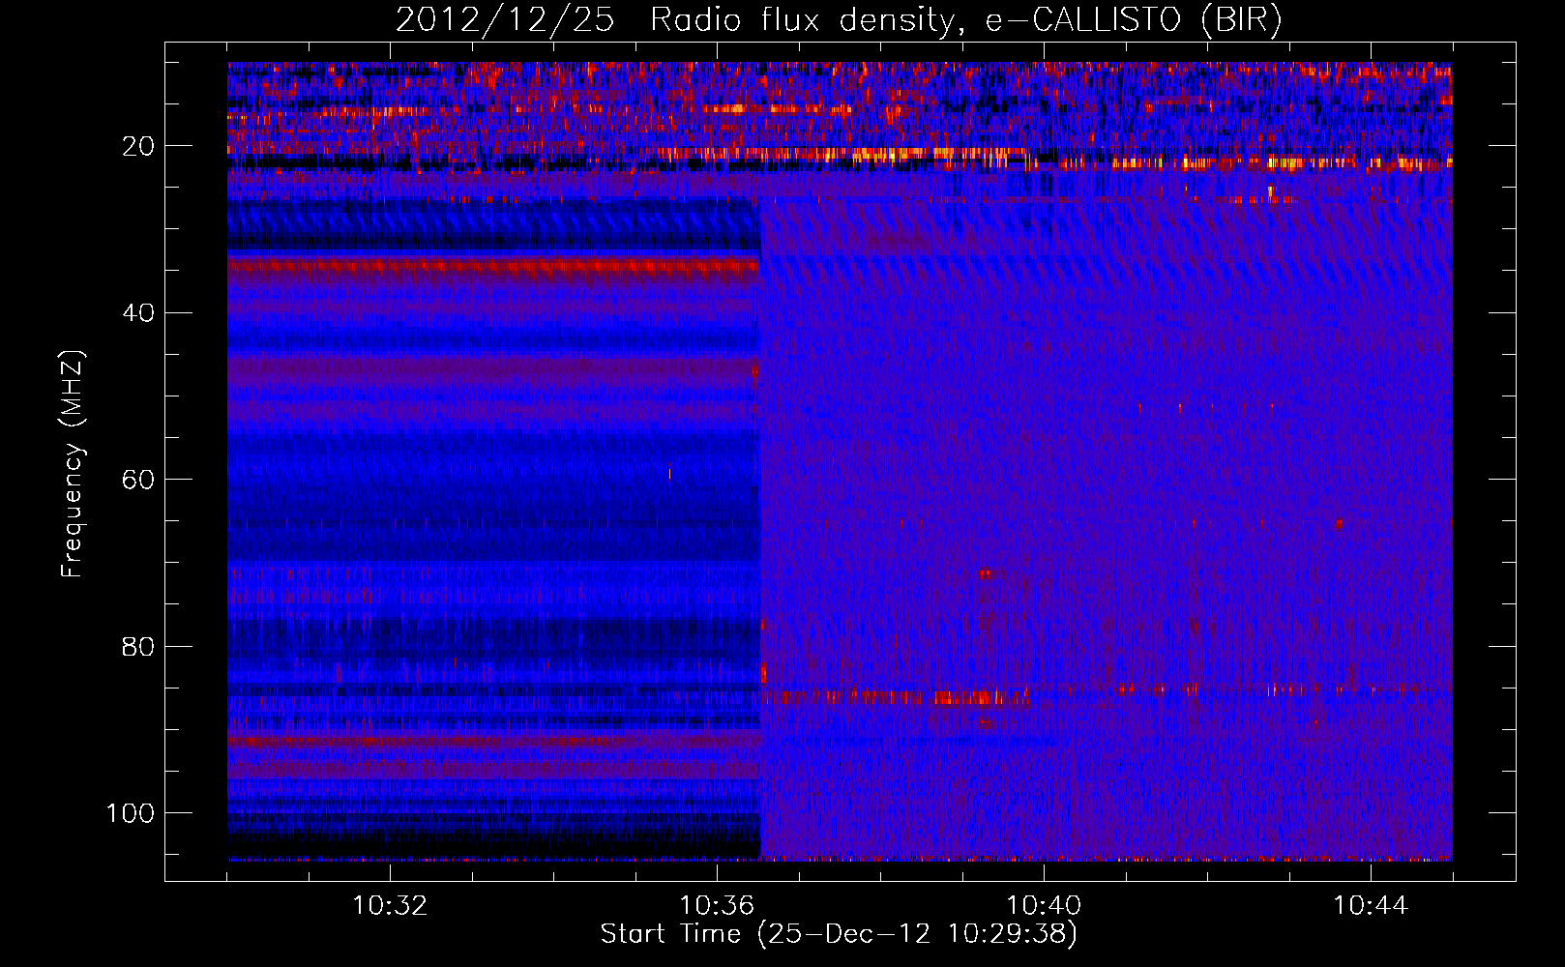The width and height of the screenshot is (1565, 967).
Task: Click the plot title '2012/12/25 Radio flux density'
Action: [x=676, y=20]
